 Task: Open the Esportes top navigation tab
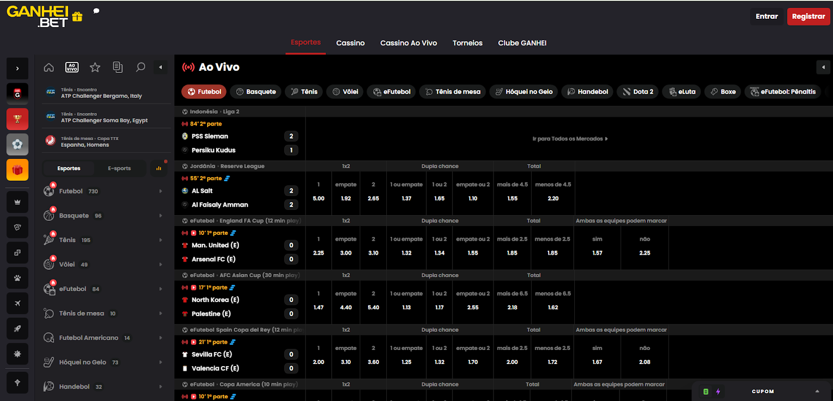pos(306,43)
